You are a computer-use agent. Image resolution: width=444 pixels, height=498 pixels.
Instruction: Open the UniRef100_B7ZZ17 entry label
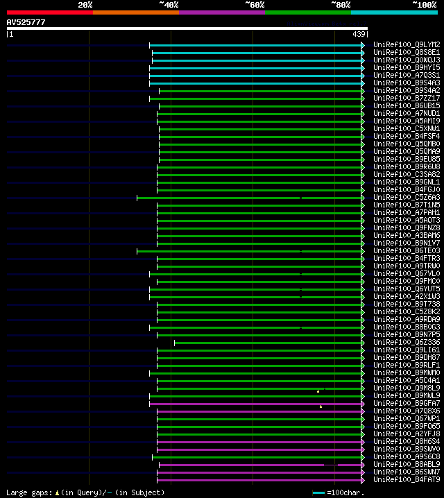tap(407, 98)
